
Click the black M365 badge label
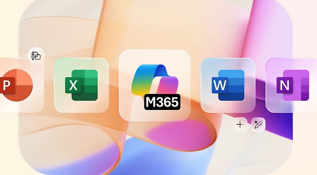point(162,103)
